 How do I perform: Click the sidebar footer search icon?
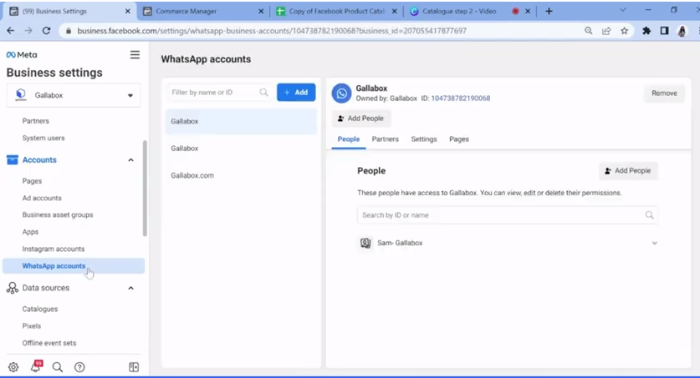tap(58, 367)
